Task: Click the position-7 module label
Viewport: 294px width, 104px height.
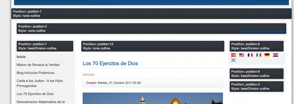Action: 45,46
